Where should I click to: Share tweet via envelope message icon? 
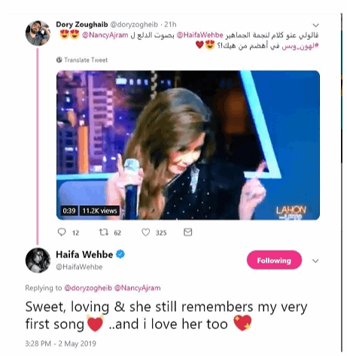pyautogui.click(x=187, y=232)
